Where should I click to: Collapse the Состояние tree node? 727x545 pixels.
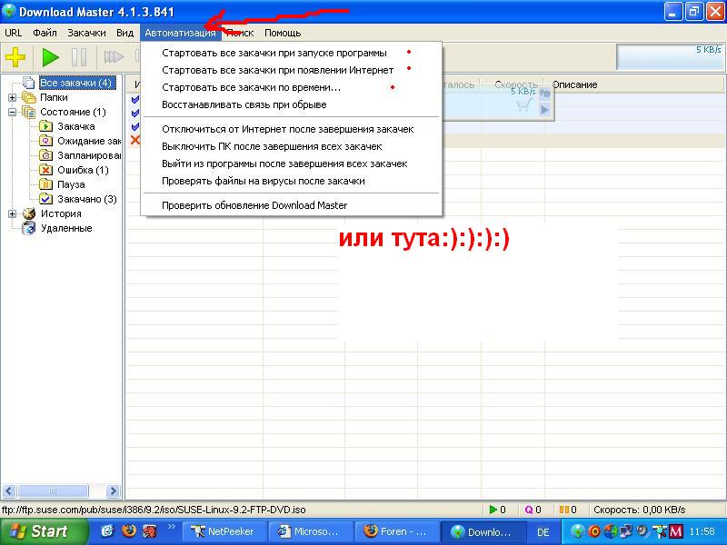(12, 112)
